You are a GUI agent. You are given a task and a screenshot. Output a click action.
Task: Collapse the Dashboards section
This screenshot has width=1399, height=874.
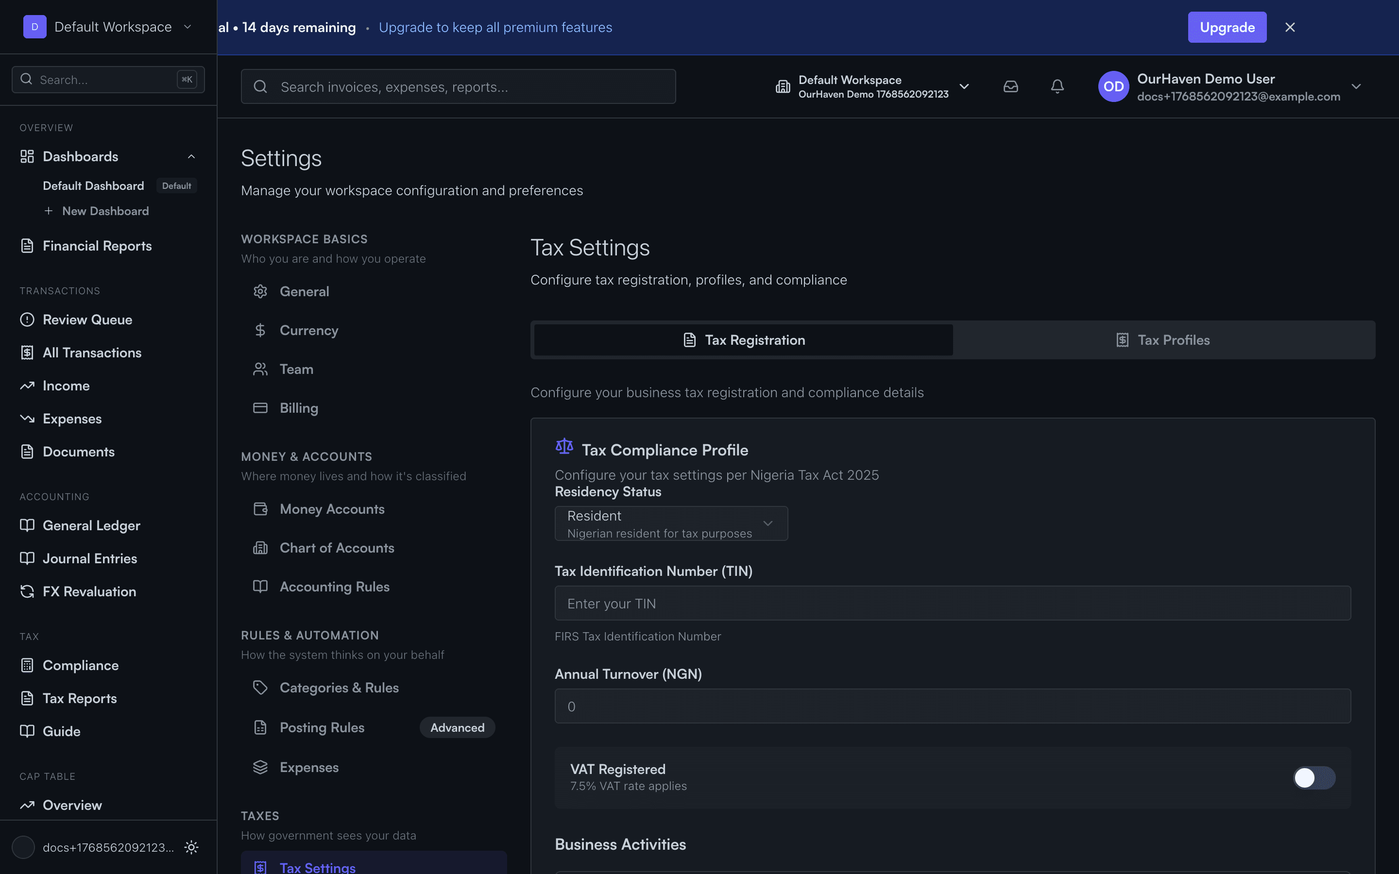click(x=191, y=156)
